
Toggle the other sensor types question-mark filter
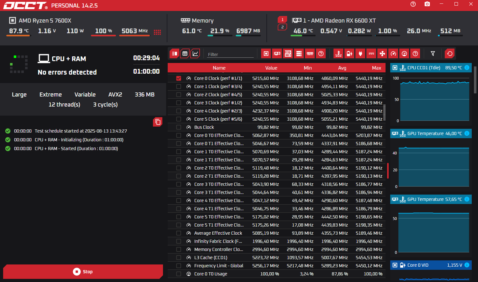415,54
